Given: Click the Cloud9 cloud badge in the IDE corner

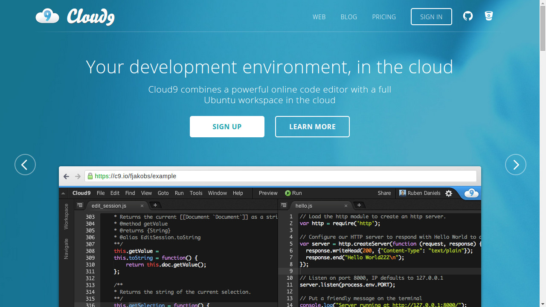Looking at the screenshot, I should [471, 193].
